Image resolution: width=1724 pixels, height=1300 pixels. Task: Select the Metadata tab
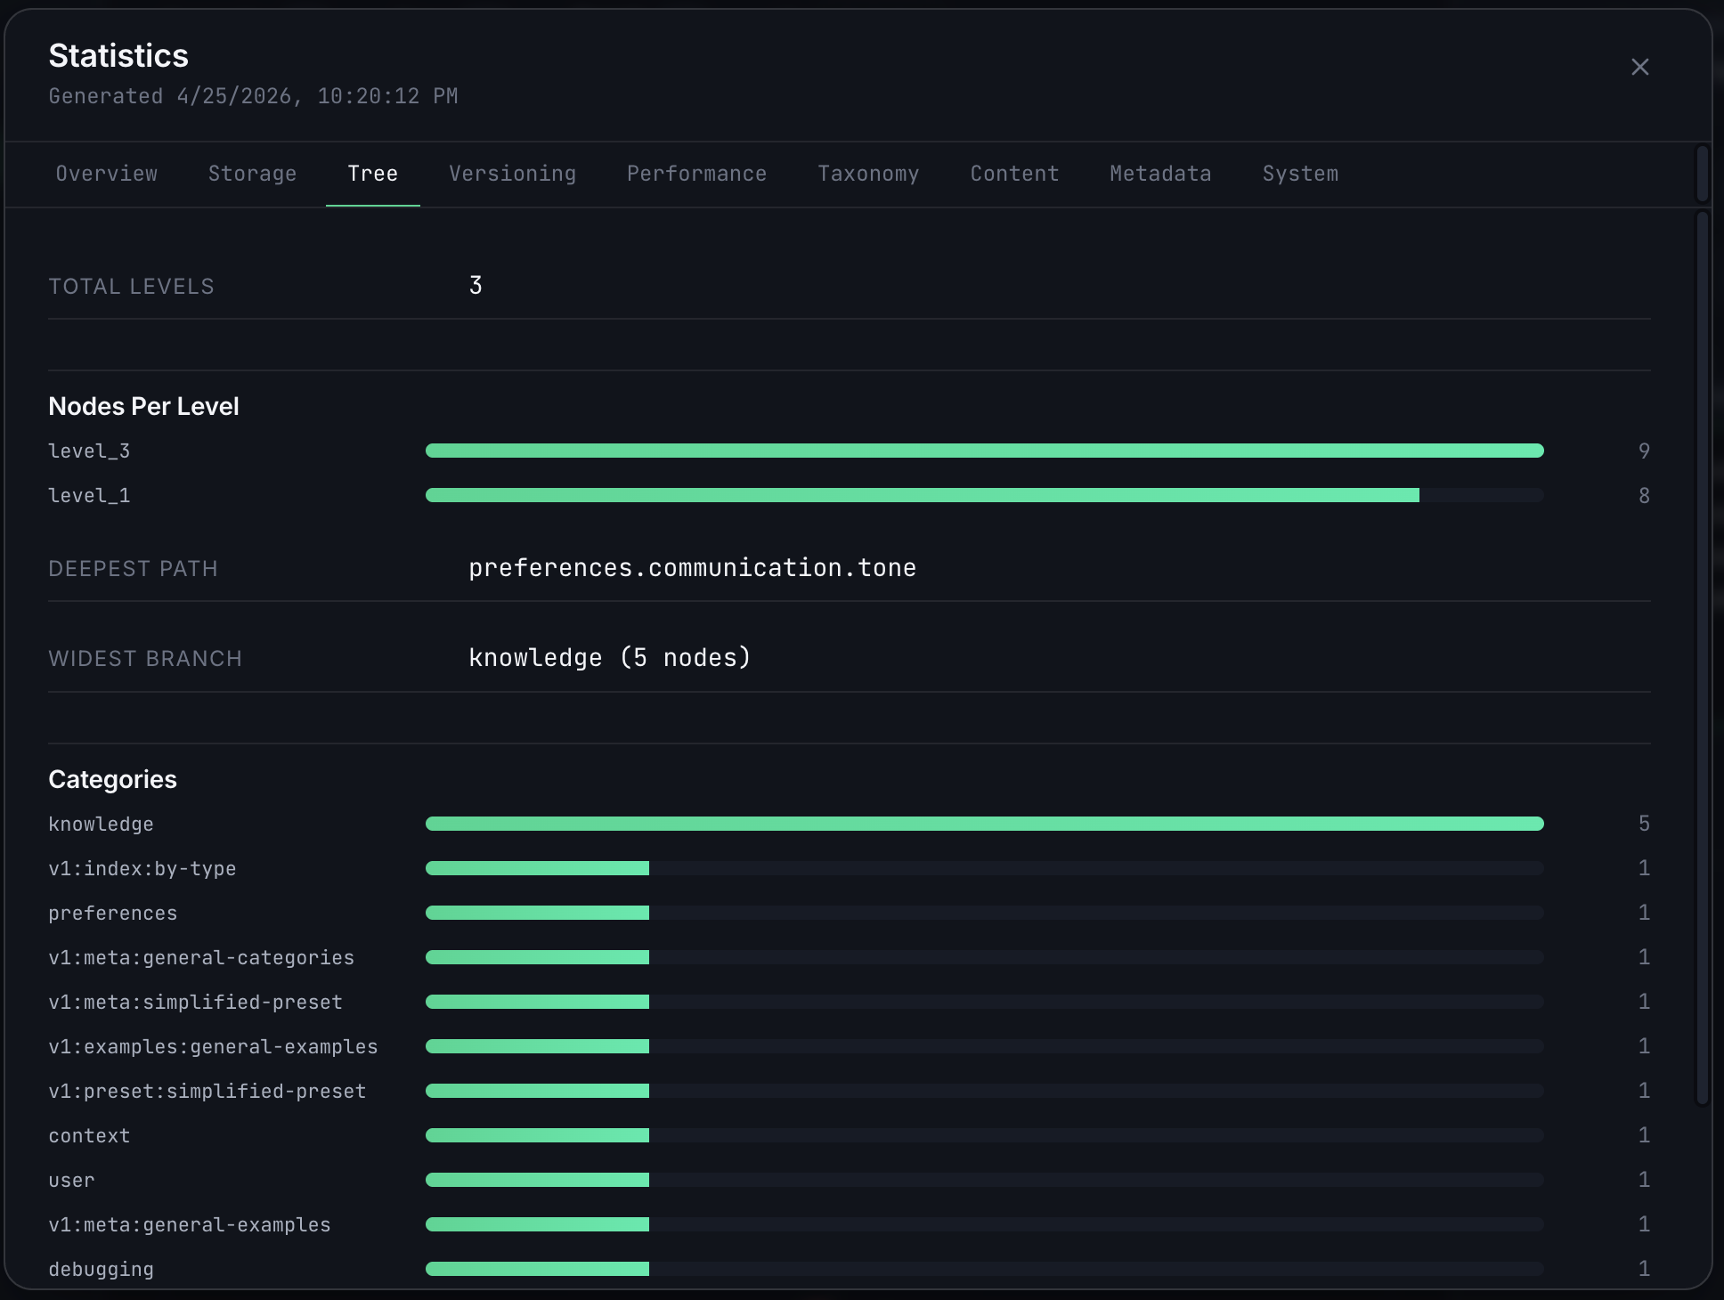pos(1161,174)
